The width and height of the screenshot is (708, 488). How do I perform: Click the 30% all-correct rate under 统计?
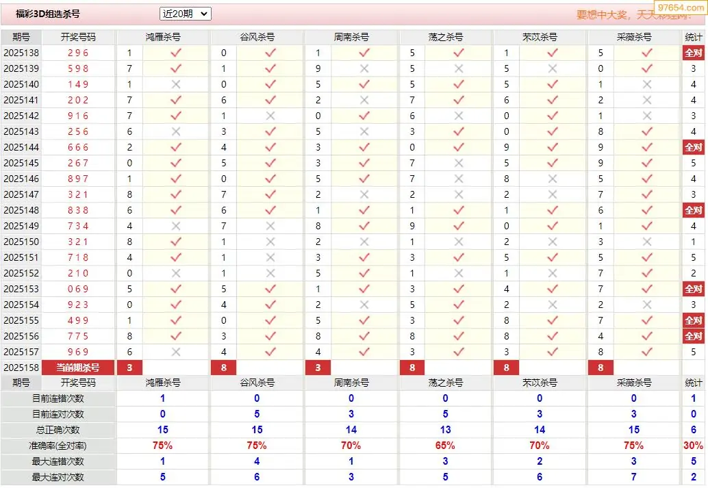(x=694, y=446)
